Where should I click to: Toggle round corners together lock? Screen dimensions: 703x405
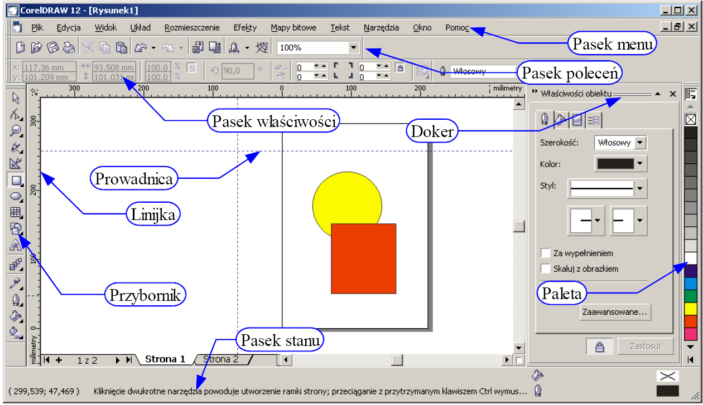[399, 68]
